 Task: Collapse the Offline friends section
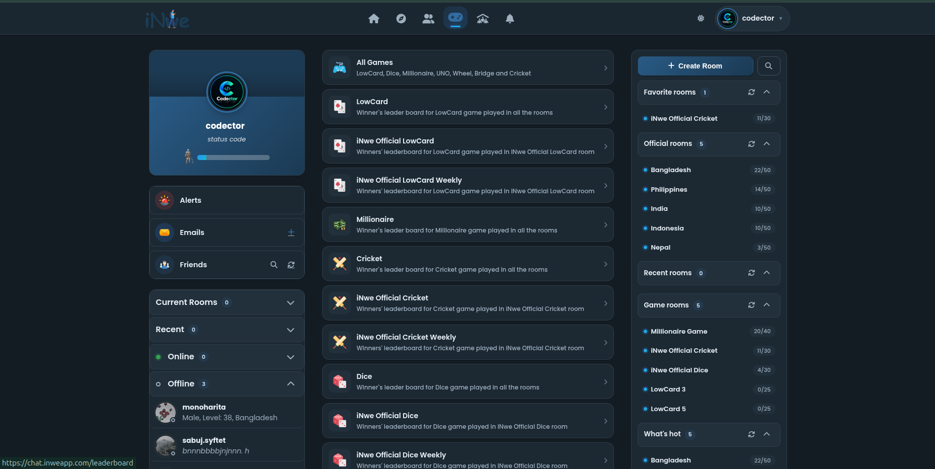point(227,384)
